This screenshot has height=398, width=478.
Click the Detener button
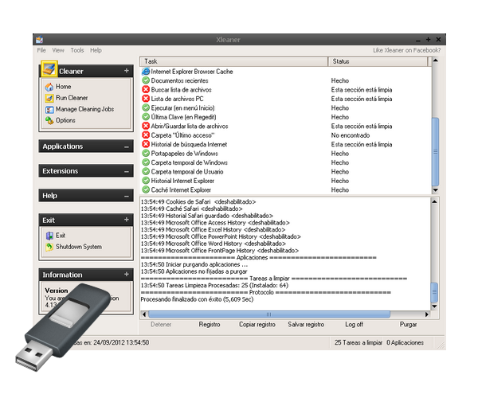161,325
